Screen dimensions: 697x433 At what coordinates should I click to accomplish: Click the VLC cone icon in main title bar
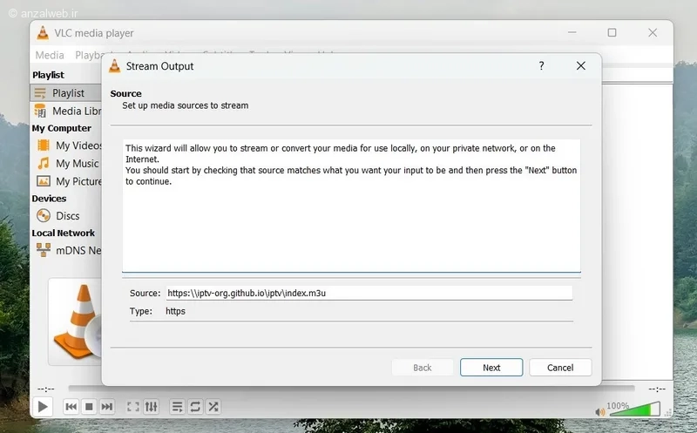tap(43, 33)
